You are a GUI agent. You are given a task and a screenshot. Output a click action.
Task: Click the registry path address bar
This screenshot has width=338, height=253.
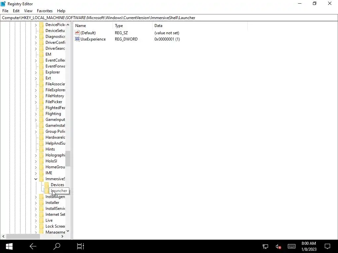[169, 18]
